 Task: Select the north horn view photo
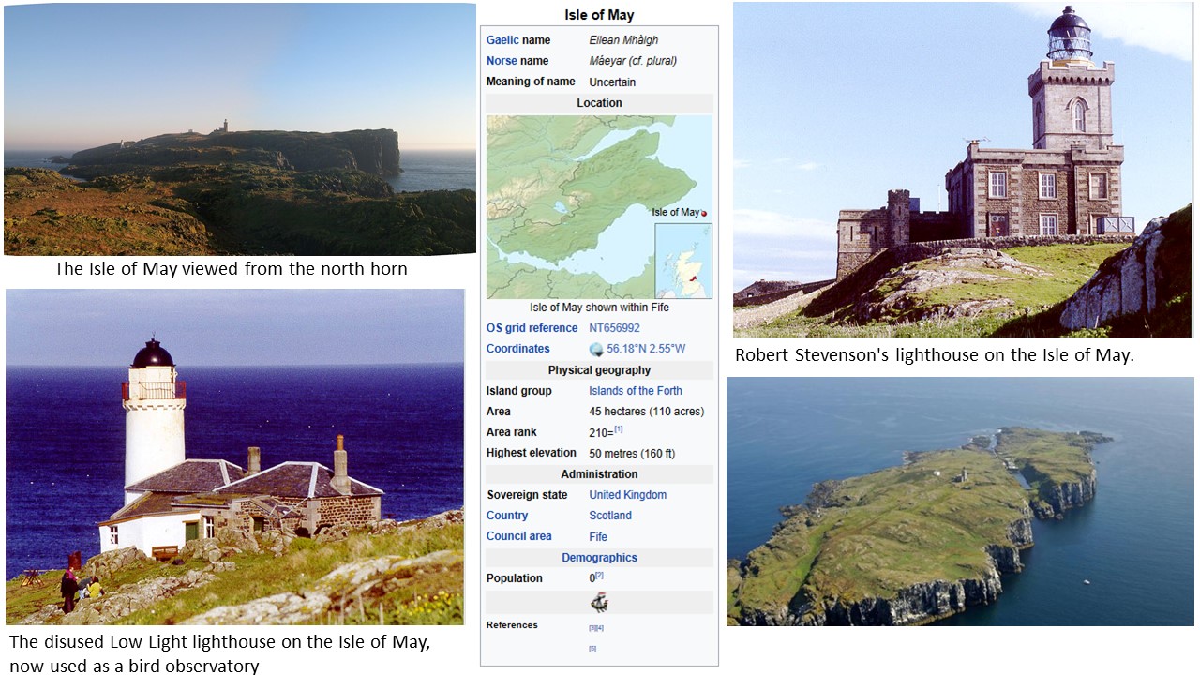point(239,129)
